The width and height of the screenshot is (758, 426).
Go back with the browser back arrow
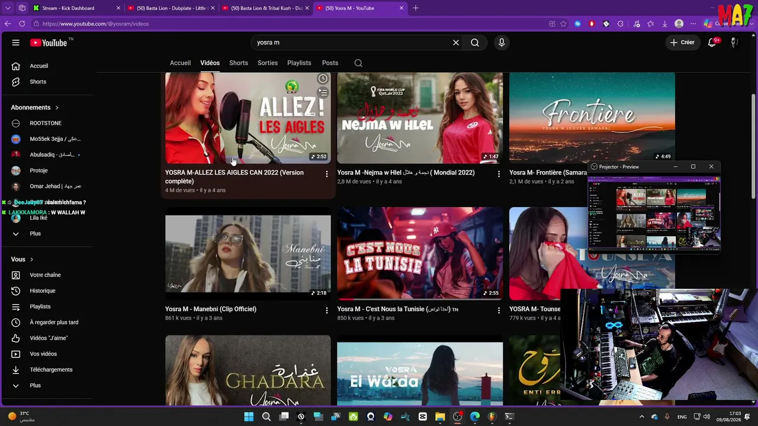[8, 24]
